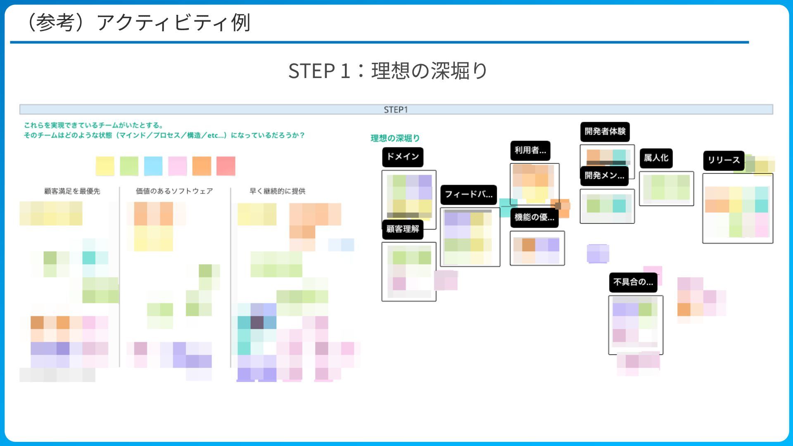Click the 顧客満足を最優先 column heading
The image size is (793, 446).
click(x=72, y=191)
